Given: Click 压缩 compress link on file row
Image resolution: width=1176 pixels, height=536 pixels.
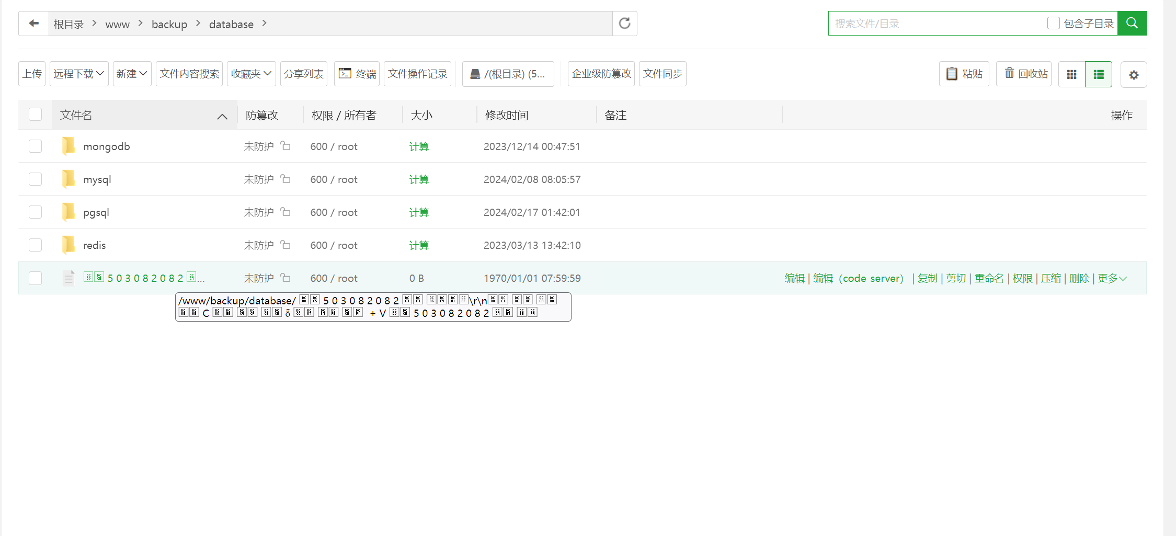Looking at the screenshot, I should click(1051, 278).
